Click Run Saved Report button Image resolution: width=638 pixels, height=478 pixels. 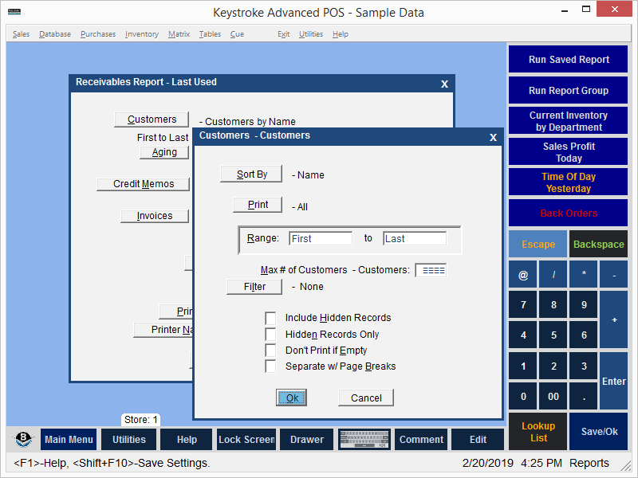pyautogui.click(x=568, y=60)
